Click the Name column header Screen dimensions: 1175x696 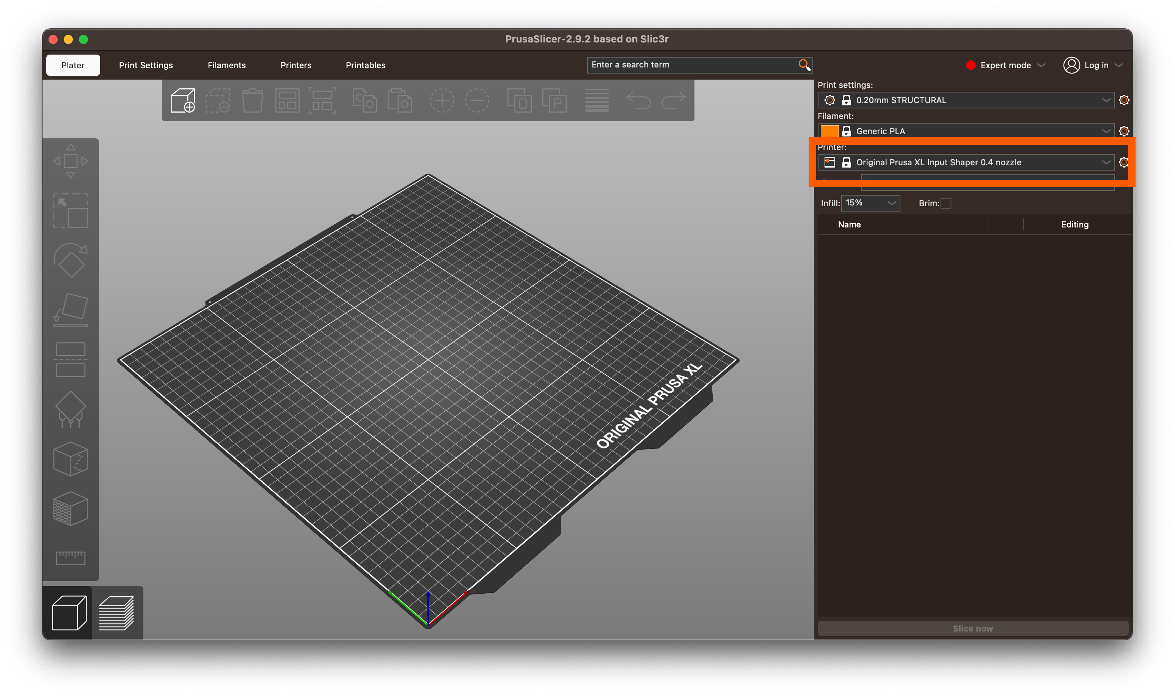pos(849,225)
